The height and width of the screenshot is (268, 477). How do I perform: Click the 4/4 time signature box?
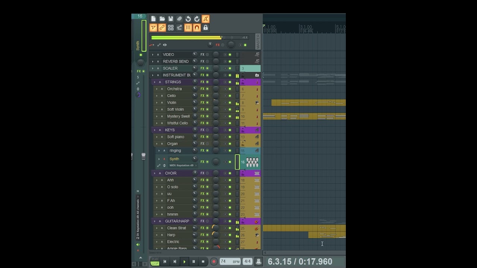247,262
